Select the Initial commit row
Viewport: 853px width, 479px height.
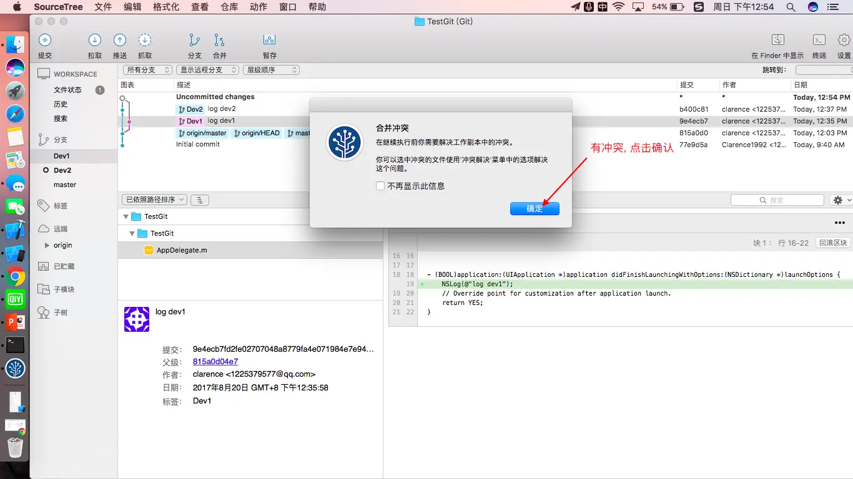point(485,145)
